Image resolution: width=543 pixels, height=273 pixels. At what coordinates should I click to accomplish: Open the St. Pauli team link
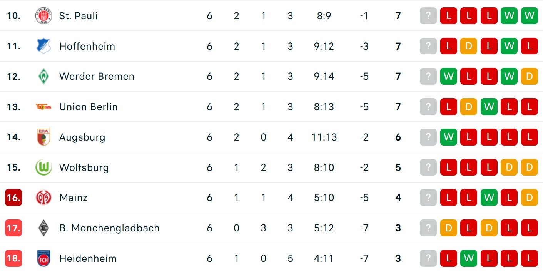click(78, 16)
